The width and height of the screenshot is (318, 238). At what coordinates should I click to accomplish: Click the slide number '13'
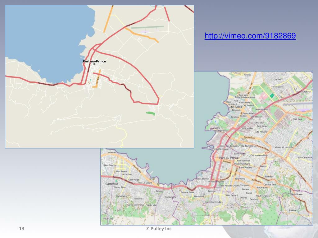21,229
